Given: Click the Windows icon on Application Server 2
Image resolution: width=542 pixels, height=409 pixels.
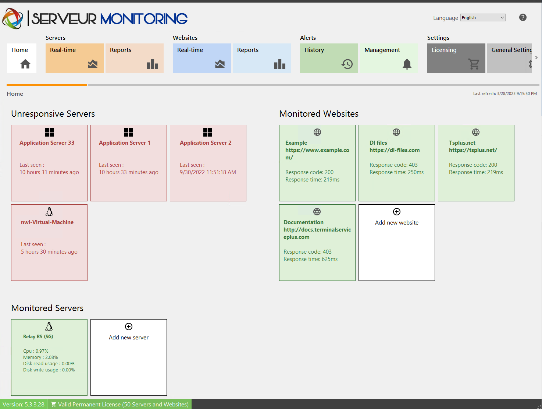Looking at the screenshot, I should [208, 132].
